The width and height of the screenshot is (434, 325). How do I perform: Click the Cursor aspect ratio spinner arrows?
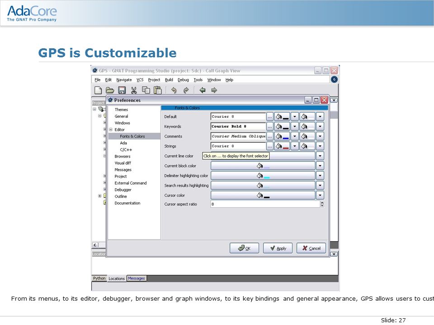point(322,204)
